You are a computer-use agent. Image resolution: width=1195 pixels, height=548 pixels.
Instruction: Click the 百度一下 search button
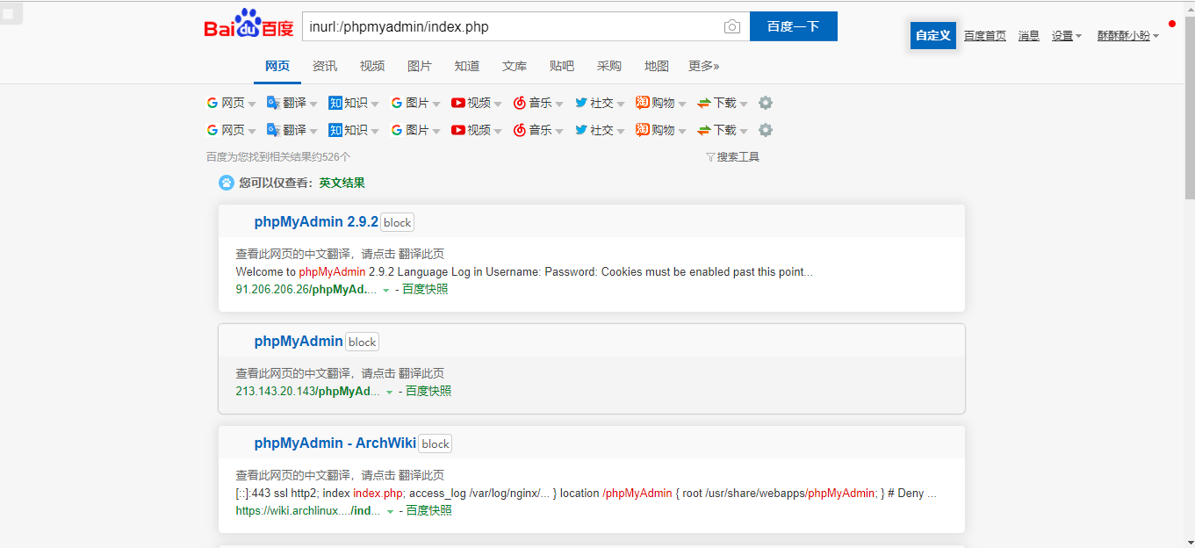click(793, 26)
